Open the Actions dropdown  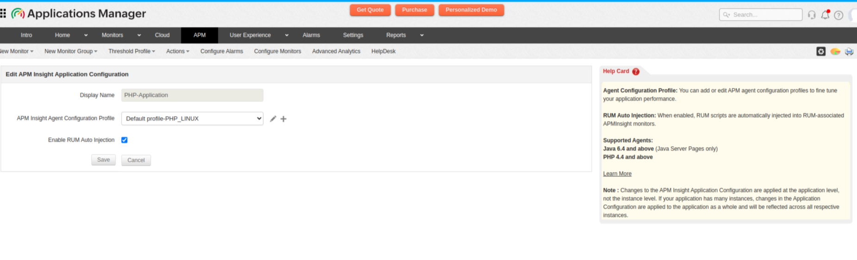pos(178,51)
